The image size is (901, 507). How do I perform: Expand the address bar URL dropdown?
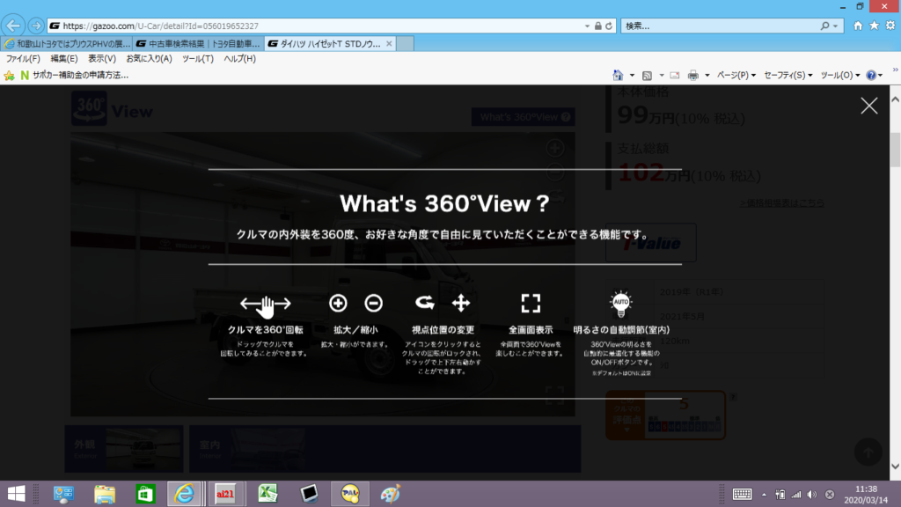point(587,26)
